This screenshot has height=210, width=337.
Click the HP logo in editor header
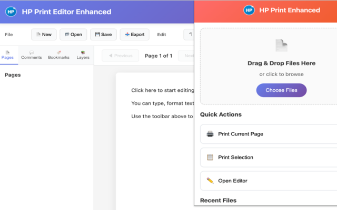point(11,12)
